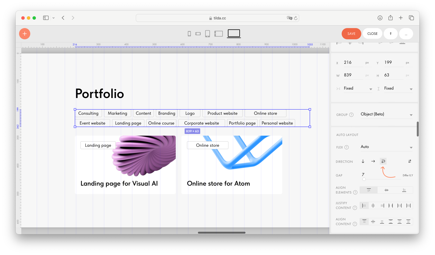
Task: Select the vertical direction arrow in Auto Layout
Action: (x=363, y=161)
